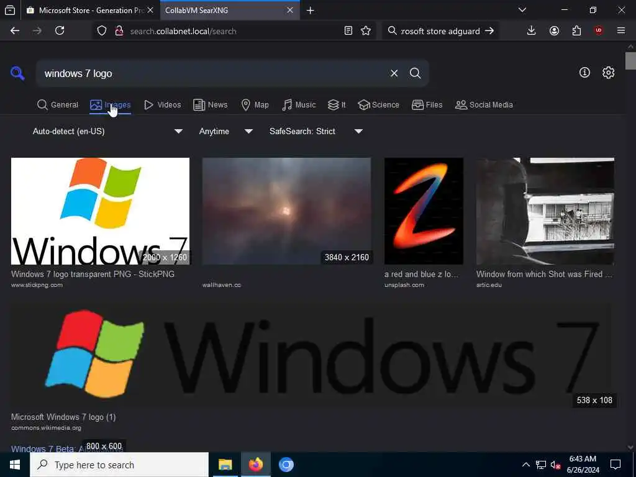Screen dimensions: 636x477
Task: Switch to the General category
Action: tap(58, 105)
